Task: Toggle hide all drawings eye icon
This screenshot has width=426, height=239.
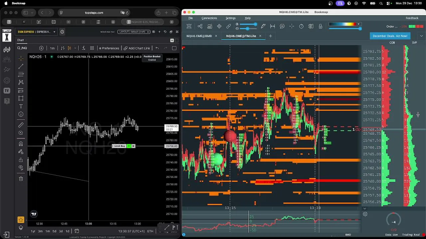Action: tap(21, 168)
